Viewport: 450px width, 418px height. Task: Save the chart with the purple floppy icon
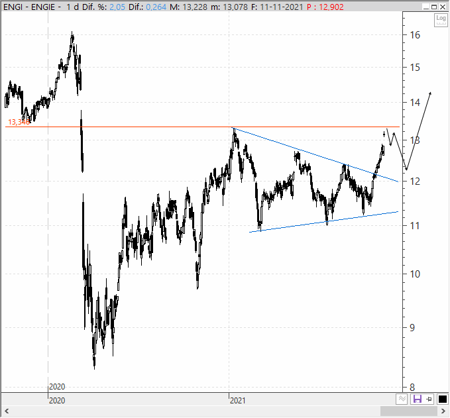(417, 399)
